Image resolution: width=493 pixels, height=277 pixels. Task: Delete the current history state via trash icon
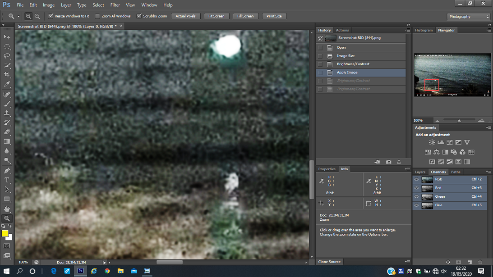(x=399, y=162)
